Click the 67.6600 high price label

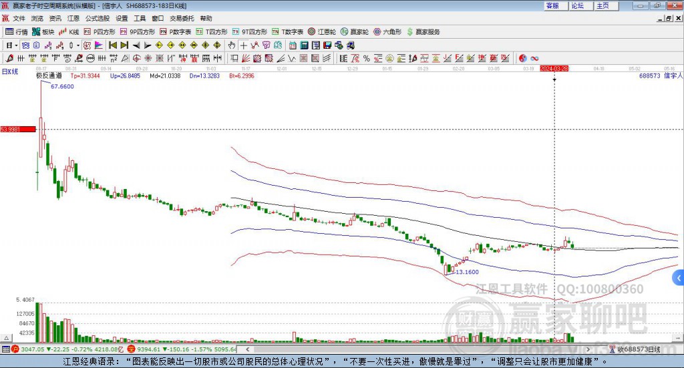click(62, 87)
